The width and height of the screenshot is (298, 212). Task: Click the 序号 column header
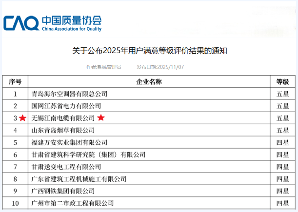coord(16,81)
